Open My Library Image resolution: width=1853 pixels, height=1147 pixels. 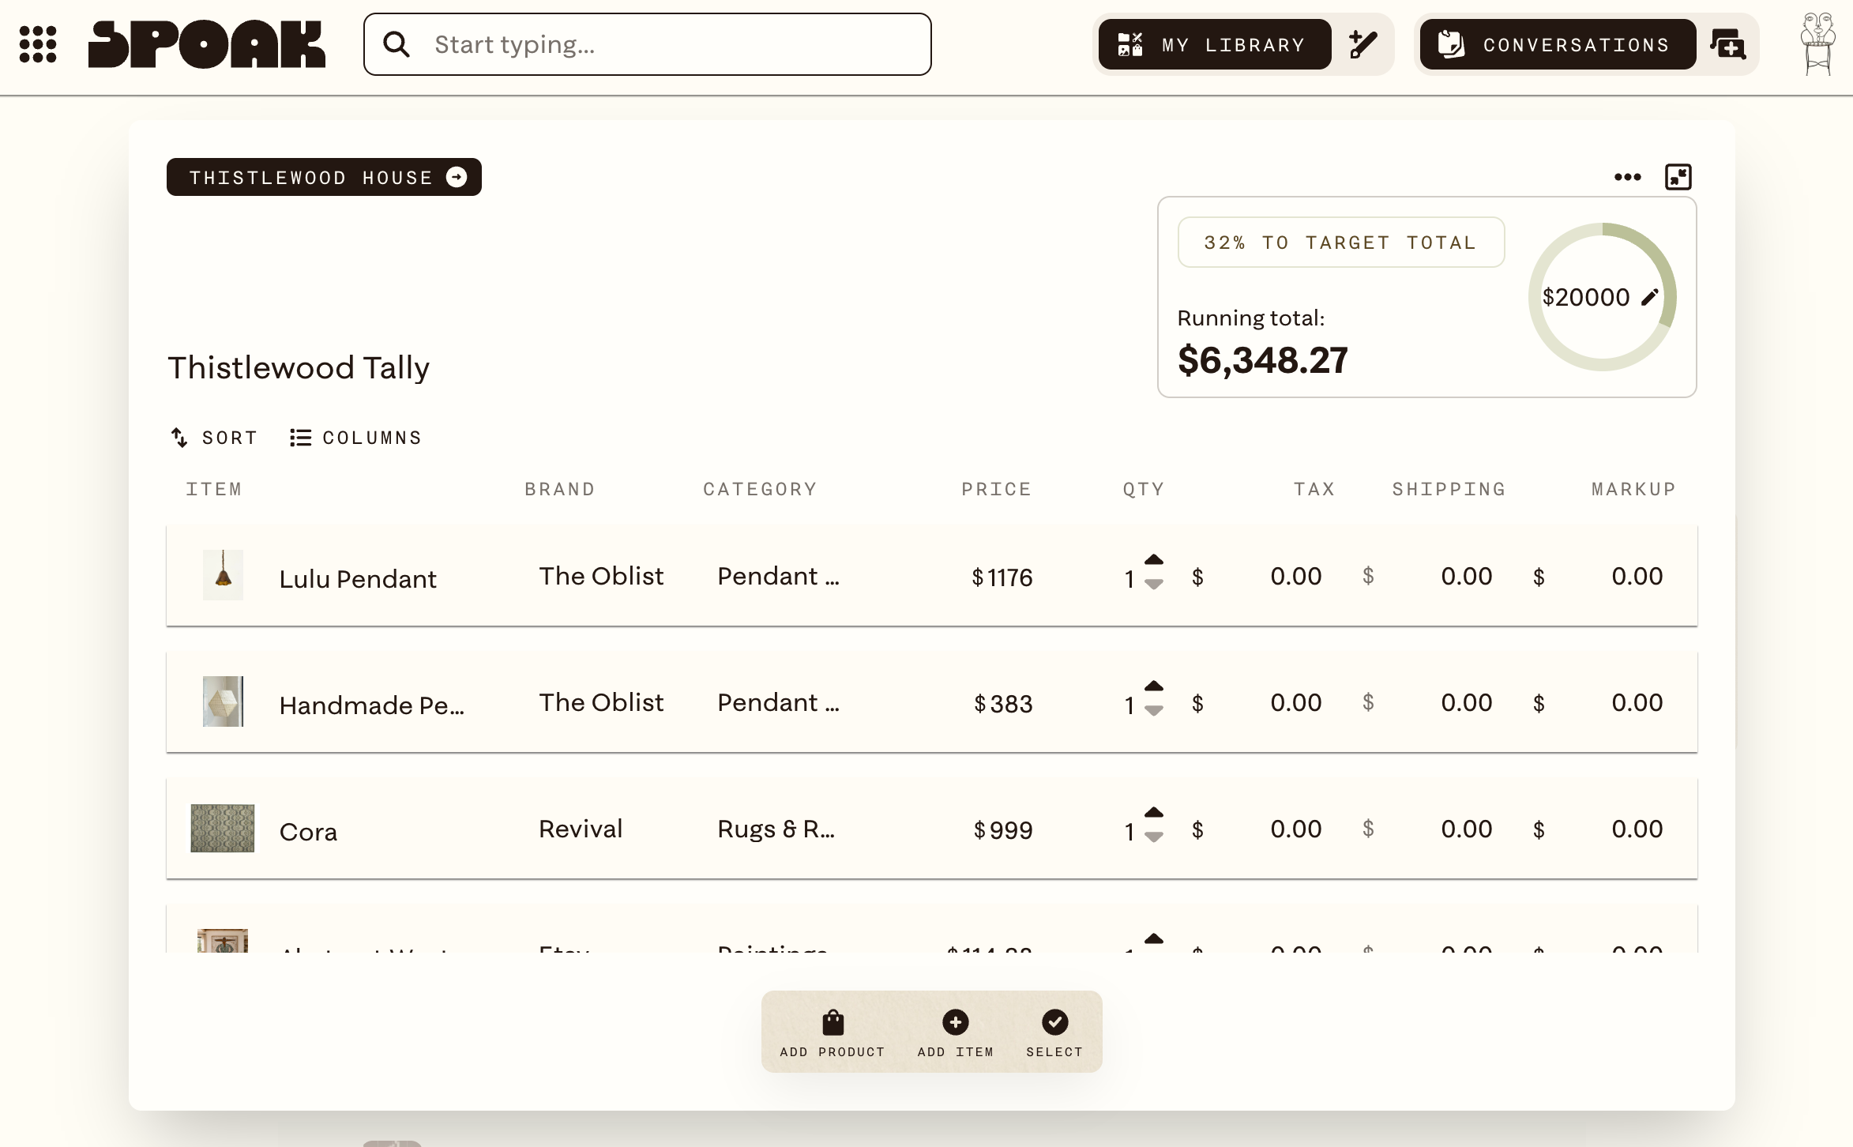click(x=1215, y=44)
